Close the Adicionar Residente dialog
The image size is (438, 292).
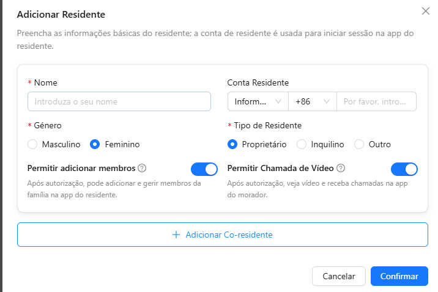[x=425, y=11]
